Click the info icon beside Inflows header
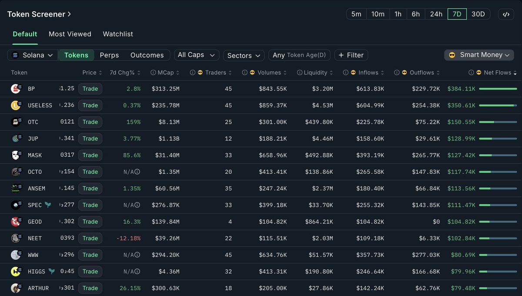522x296 pixels. point(345,73)
